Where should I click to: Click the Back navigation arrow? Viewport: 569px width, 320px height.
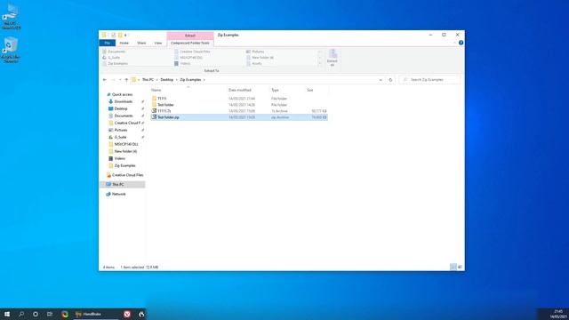105,79
